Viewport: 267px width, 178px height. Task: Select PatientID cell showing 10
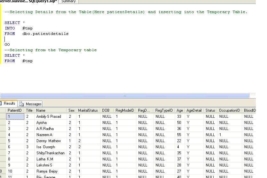pyautogui.click(x=15, y=171)
